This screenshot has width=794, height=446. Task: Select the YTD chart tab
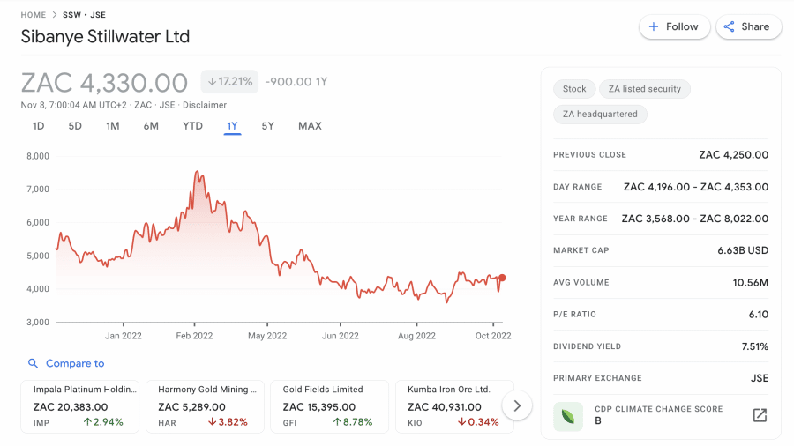[x=192, y=126]
